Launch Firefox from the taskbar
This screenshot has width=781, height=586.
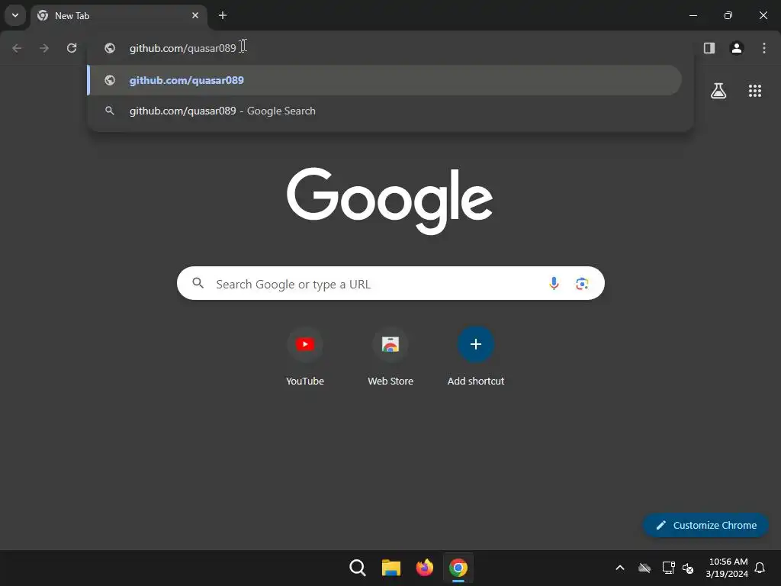pos(424,568)
